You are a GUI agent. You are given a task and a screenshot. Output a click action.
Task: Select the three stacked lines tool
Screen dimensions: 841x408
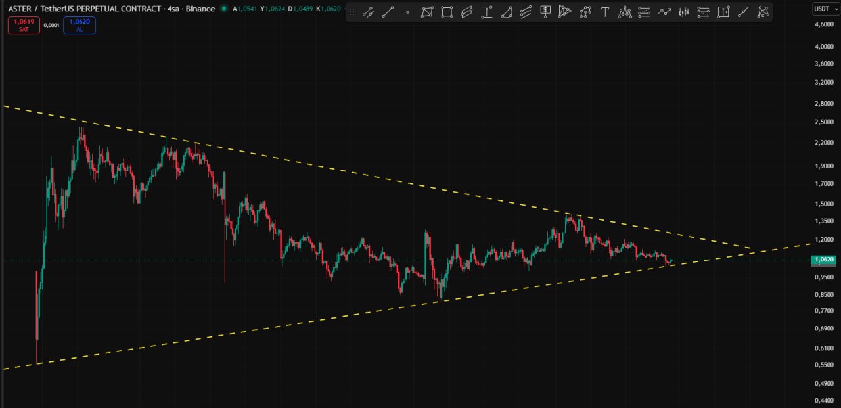pos(704,12)
